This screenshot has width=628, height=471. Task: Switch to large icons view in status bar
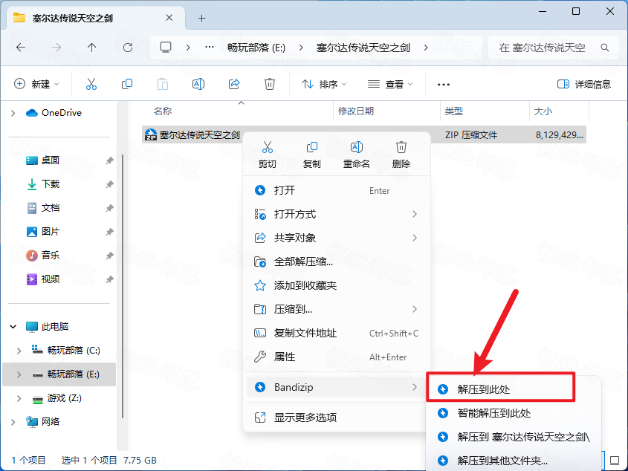614,460
